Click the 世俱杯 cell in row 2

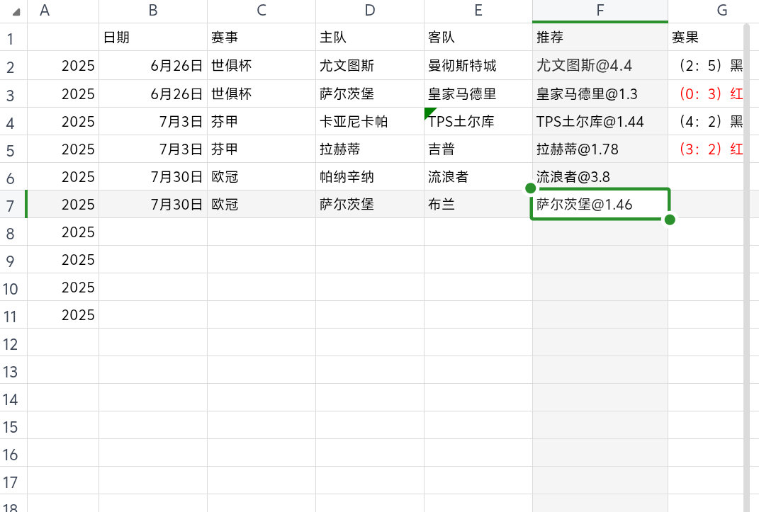pyautogui.click(x=261, y=65)
